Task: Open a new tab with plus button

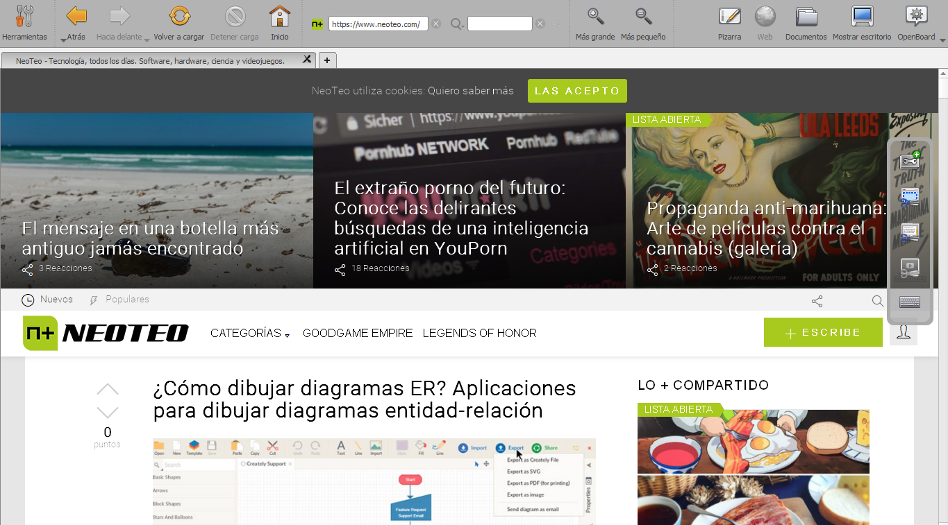Action: pyautogui.click(x=327, y=60)
